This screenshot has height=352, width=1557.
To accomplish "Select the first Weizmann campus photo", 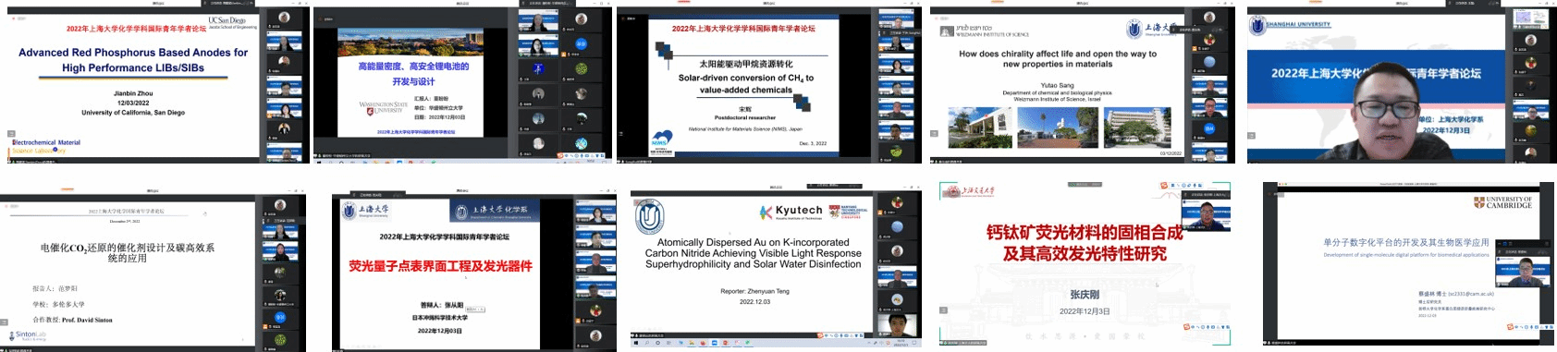I will [979, 128].
